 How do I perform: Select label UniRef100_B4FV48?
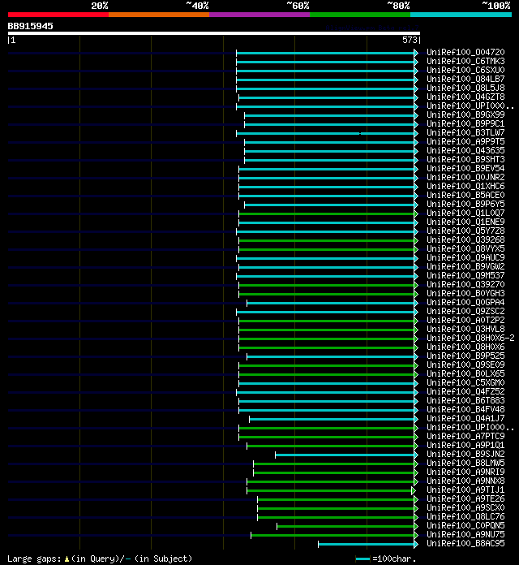point(465,410)
